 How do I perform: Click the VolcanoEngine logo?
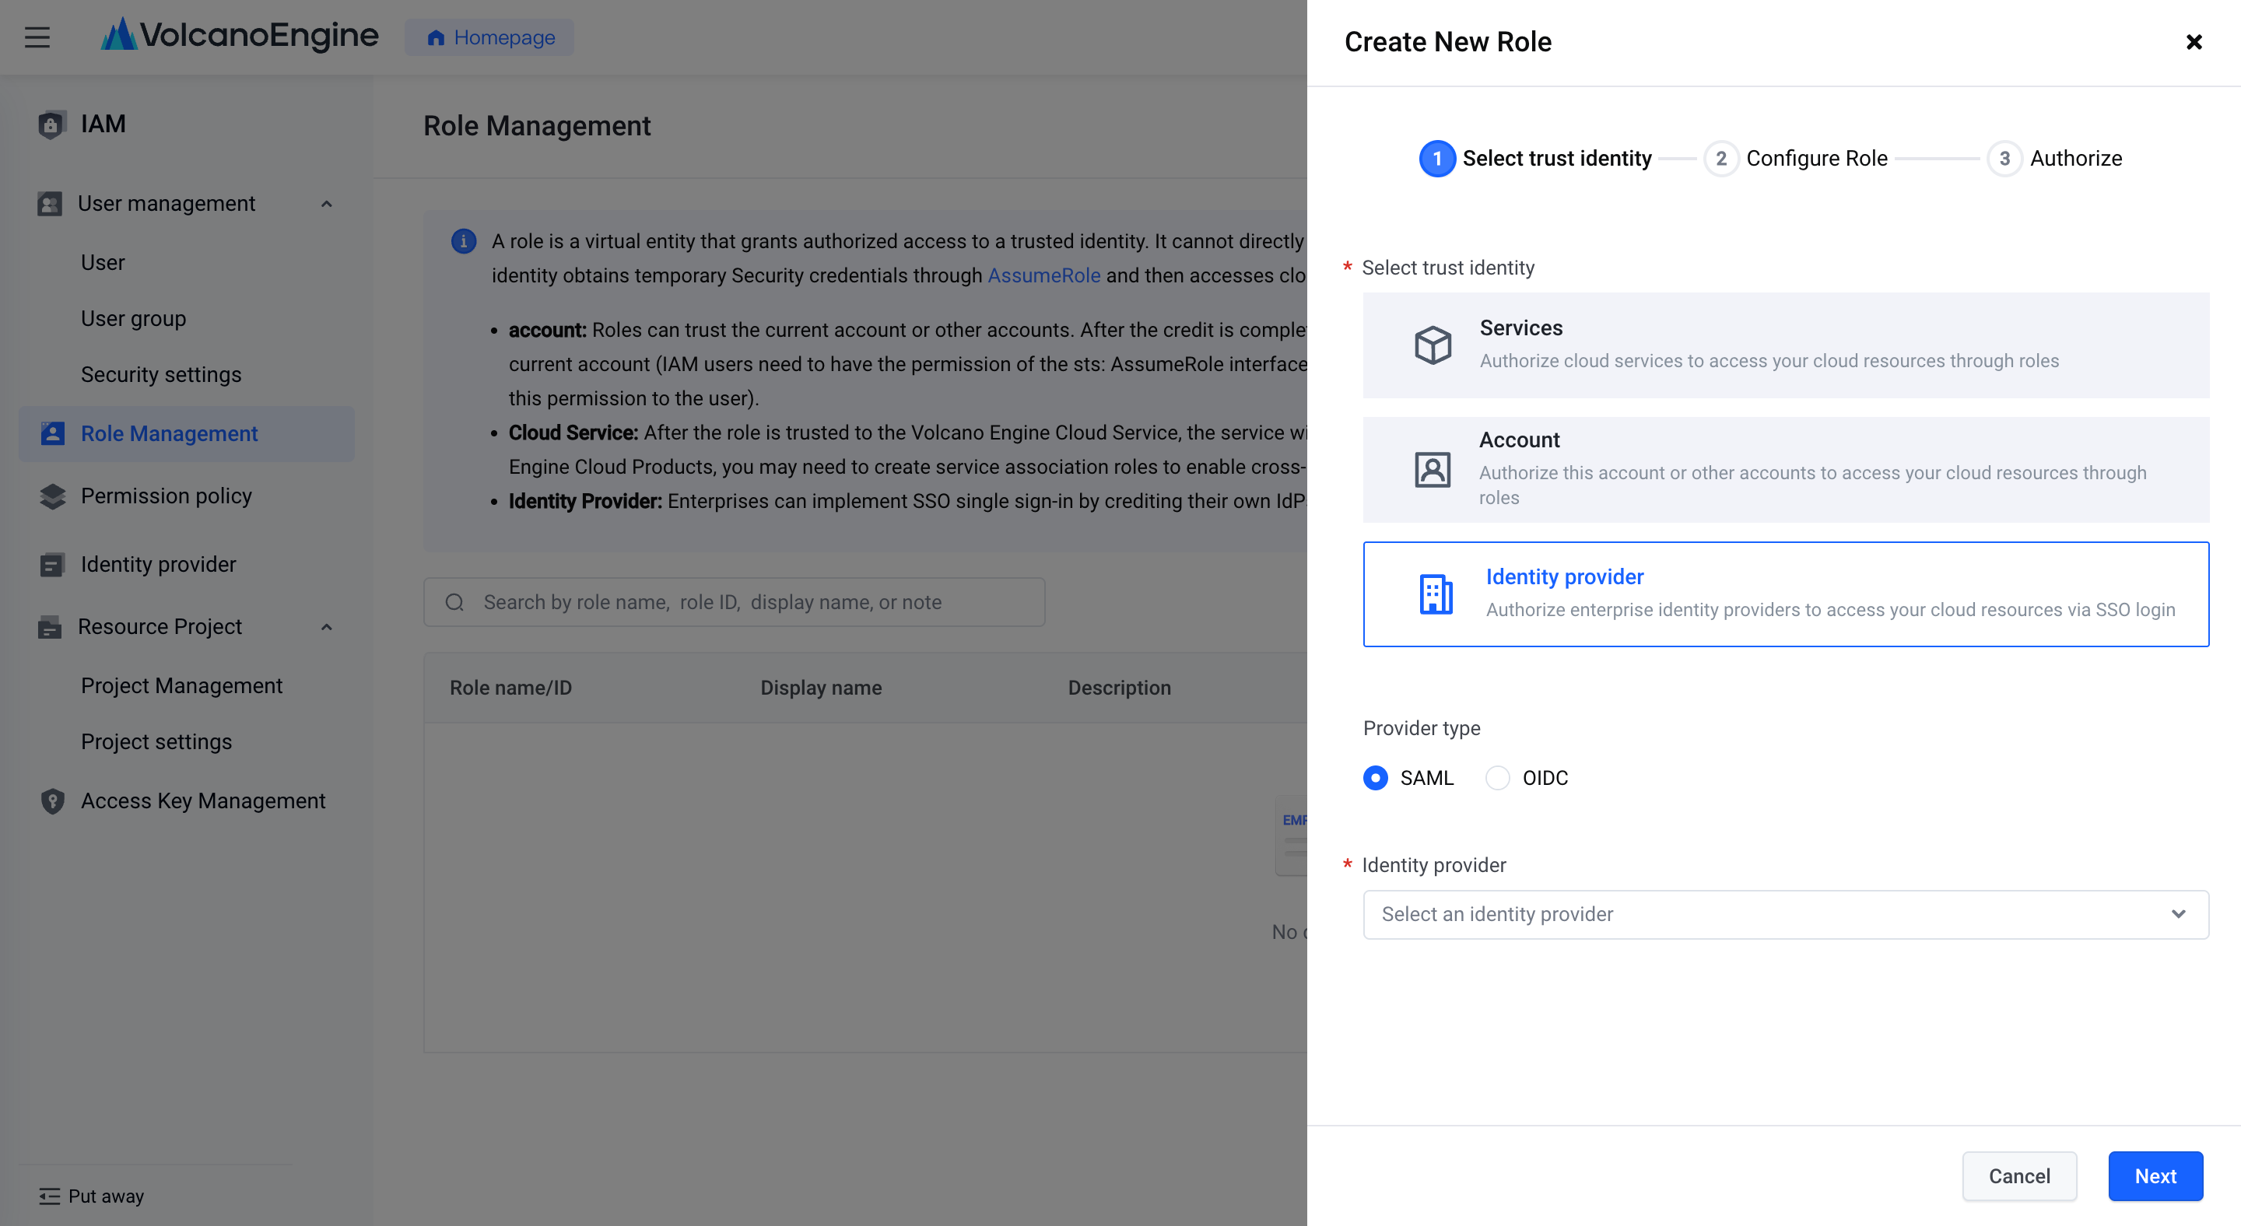(240, 36)
